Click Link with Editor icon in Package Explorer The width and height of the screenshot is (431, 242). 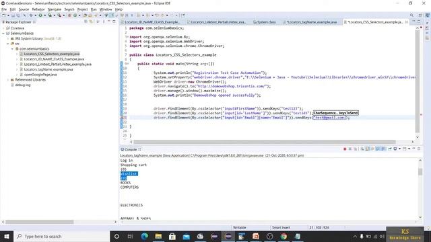[x=91, y=22]
